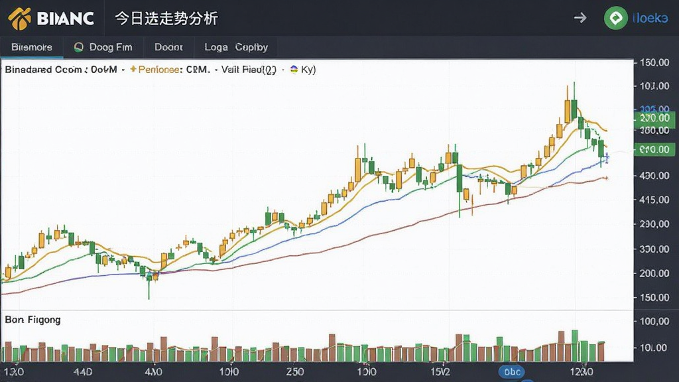Image resolution: width=679 pixels, height=382 pixels.
Task: Click the blue obc time marker
Action: 512,371
